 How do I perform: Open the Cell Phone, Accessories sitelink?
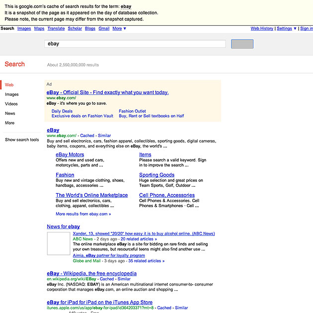click(167, 195)
